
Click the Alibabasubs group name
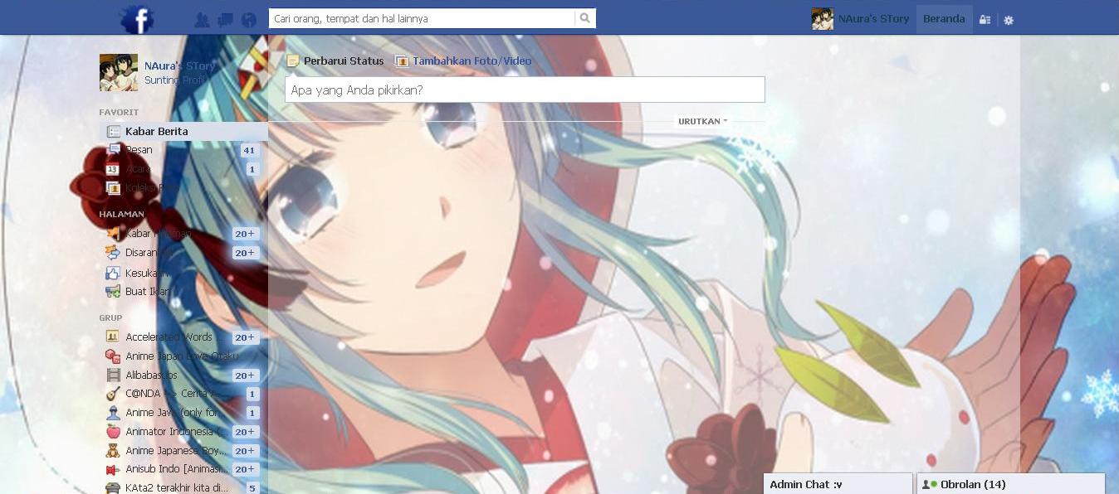pyautogui.click(x=151, y=375)
